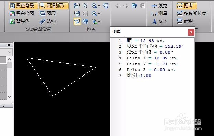The height and width of the screenshot is (136, 214).
Task: Open the orbit globe dropdown arrow
Action: pos(99,22)
